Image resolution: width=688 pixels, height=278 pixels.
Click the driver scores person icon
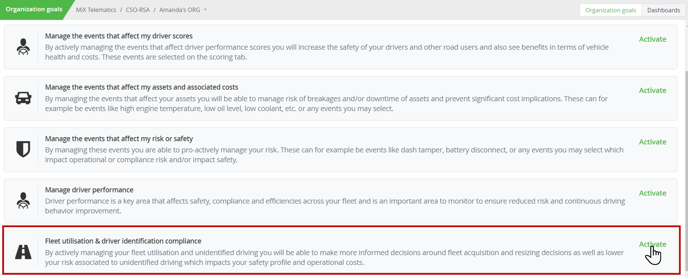[23, 46]
